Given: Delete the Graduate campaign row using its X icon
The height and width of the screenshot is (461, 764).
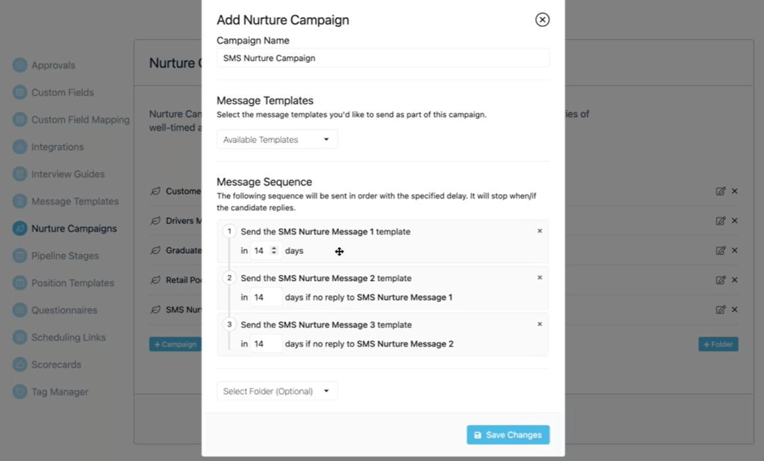Looking at the screenshot, I should pos(734,251).
